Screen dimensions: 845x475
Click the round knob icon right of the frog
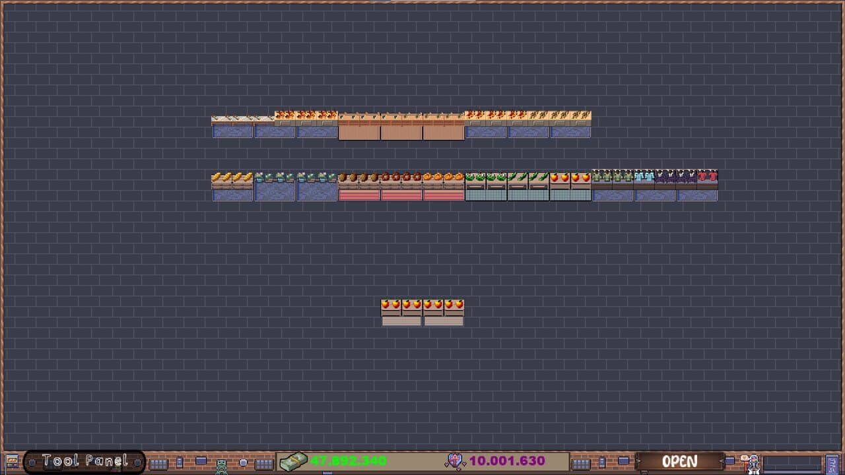[243, 462]
